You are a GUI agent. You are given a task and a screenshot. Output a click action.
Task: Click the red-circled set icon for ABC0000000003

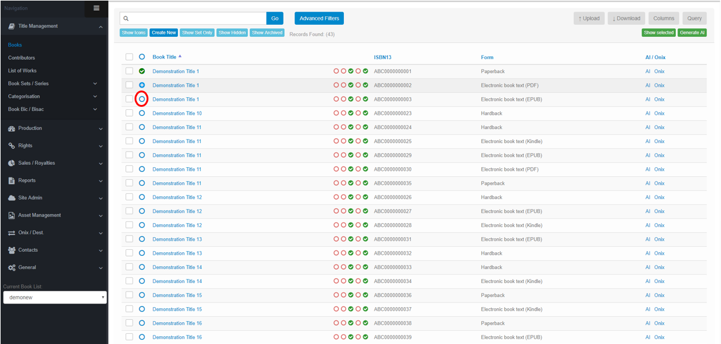142,99
